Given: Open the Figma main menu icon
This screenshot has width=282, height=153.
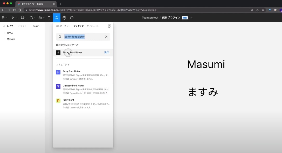Looking at the screenshot, I should click(x=3, y=18).
